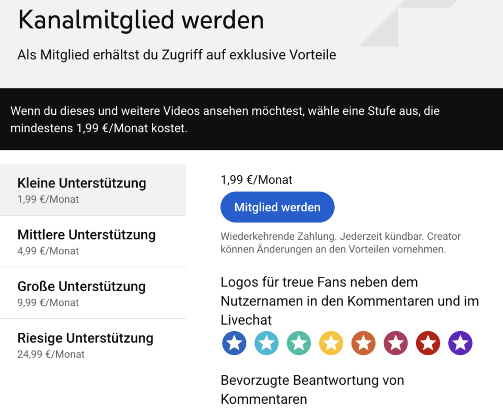503x415 pixels.
Task: Open the Riesige Unterstützung tier
Action: (x=92, y=345)
